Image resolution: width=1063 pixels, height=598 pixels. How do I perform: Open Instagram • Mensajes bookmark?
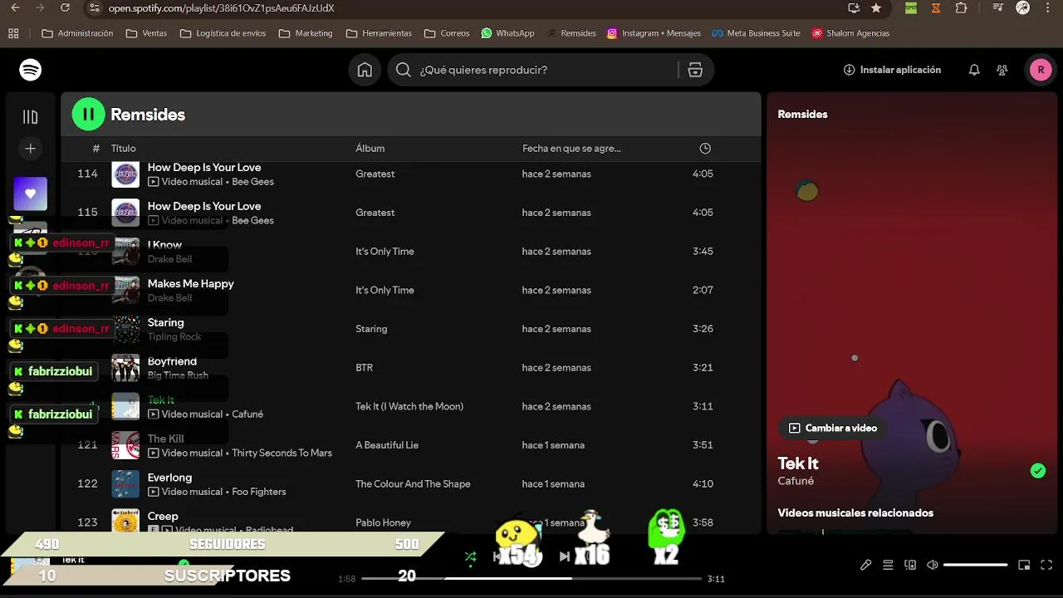654,33
